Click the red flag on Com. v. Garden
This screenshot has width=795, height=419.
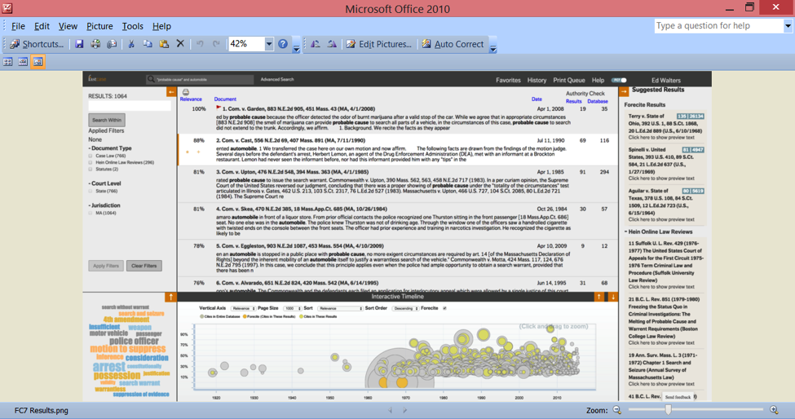(219, 108)
